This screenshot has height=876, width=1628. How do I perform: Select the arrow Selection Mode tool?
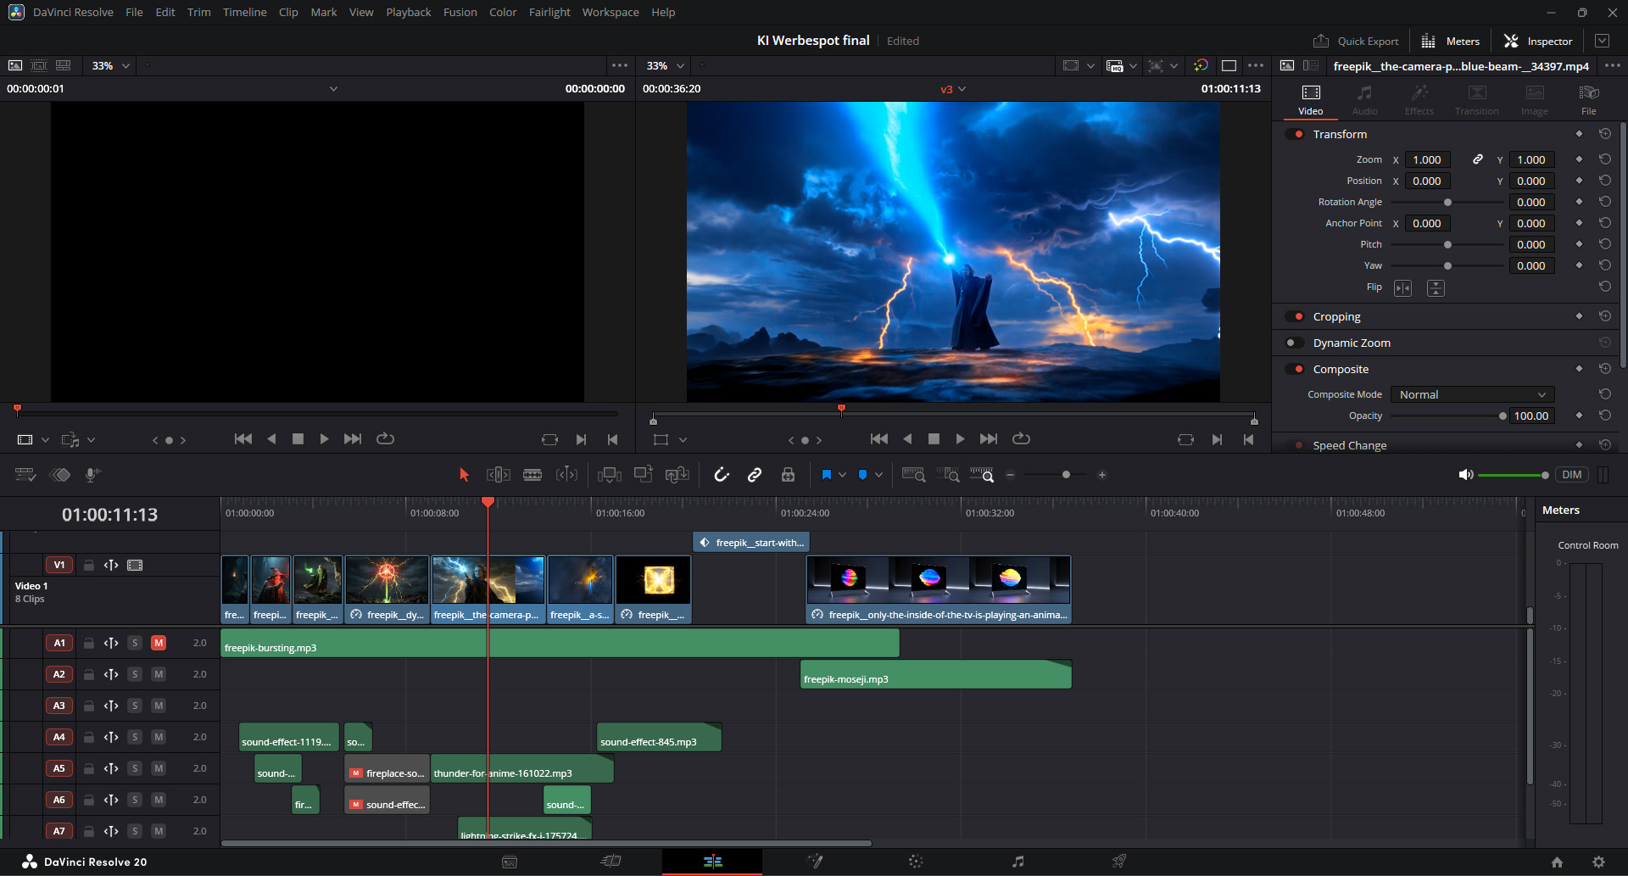pos(464,475)
